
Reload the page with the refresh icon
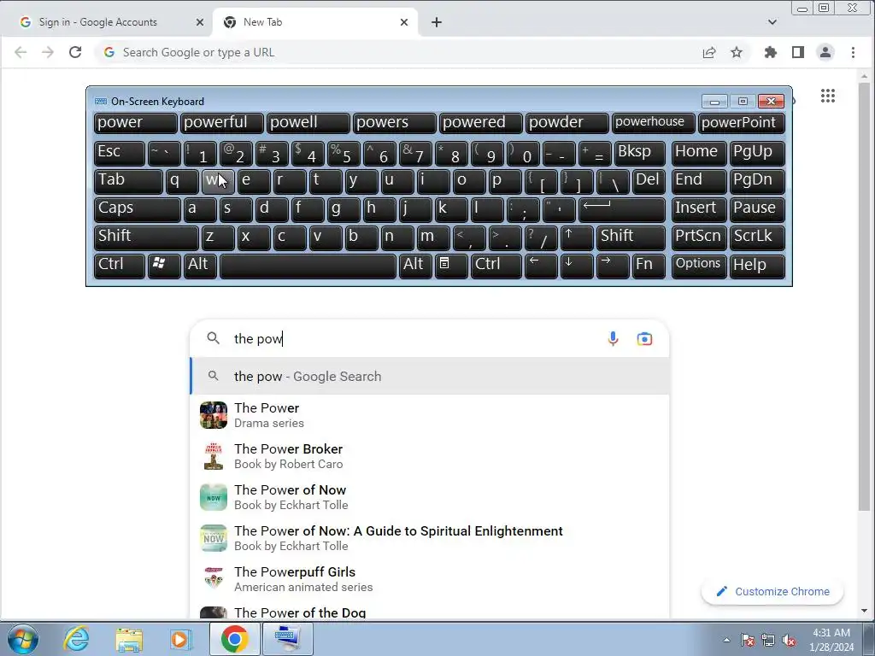(x=75, y=52)
